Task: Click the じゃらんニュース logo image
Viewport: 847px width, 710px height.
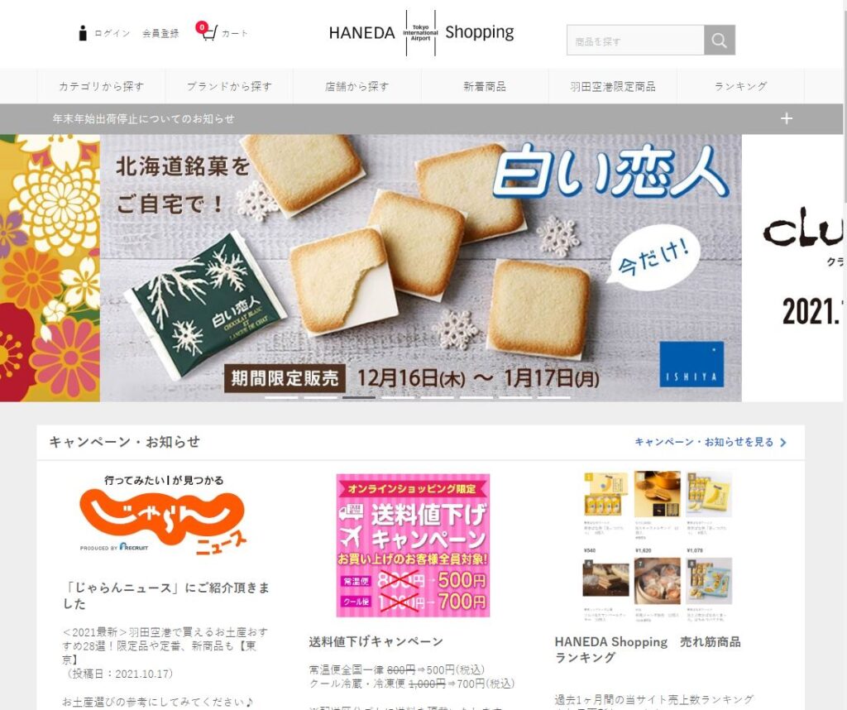Action: (x=165, y=518)
